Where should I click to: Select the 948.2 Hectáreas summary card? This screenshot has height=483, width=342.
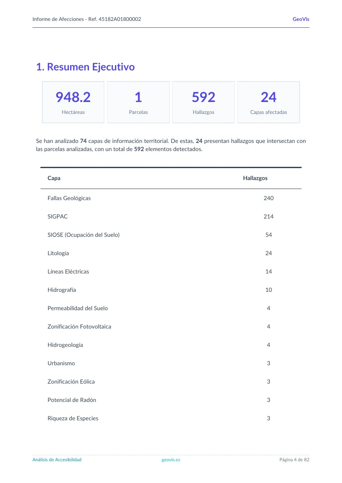[x=73, y=102]
